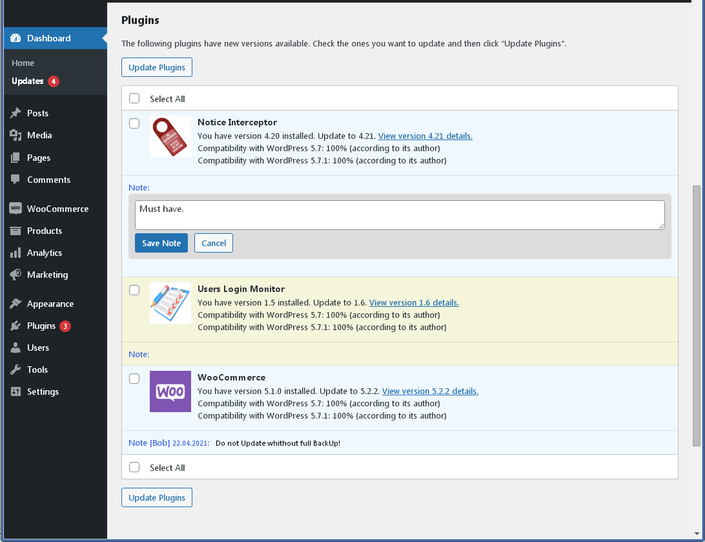
Task: Open the Users menu
Action: 38,348
